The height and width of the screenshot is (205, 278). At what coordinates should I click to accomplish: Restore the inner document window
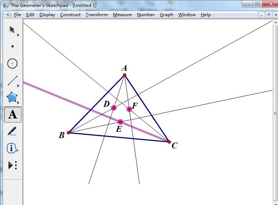pyautogui.click(x=269, y=15)
